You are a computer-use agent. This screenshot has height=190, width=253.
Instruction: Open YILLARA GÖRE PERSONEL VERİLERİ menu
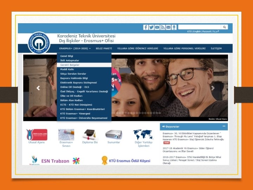[184, 49]
